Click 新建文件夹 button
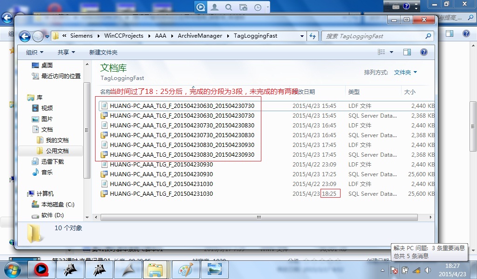This screenshot has height=279, width=477. [x=103, y=52]
